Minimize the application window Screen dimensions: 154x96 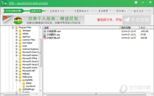[x=143, y=2]
